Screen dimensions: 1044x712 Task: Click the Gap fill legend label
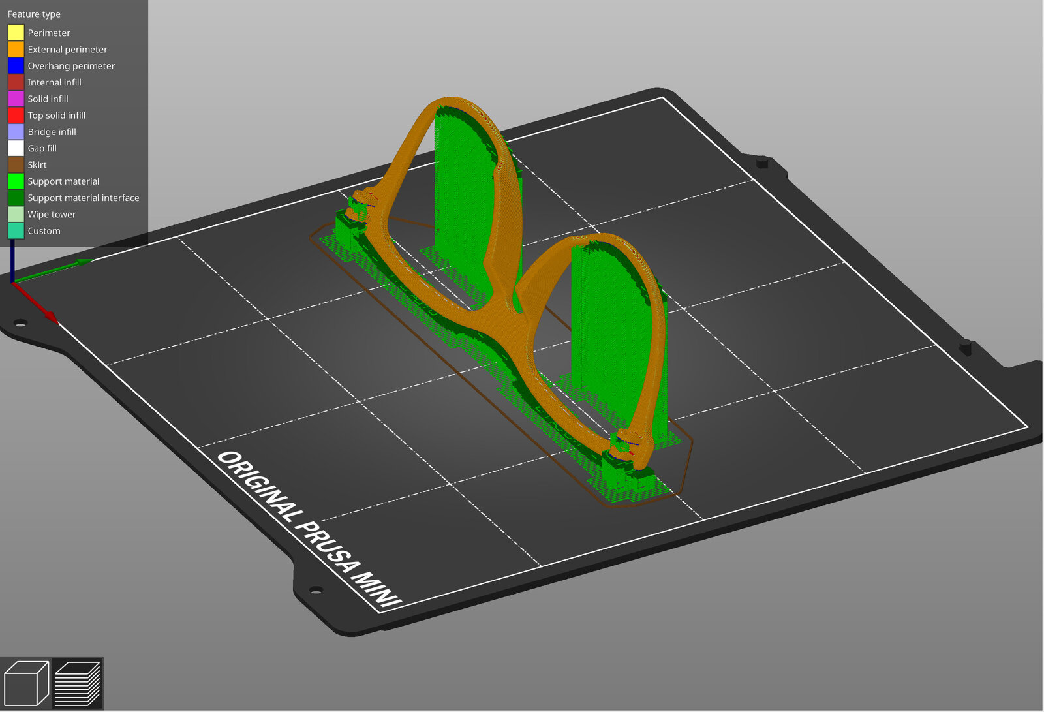click(42, 149)
